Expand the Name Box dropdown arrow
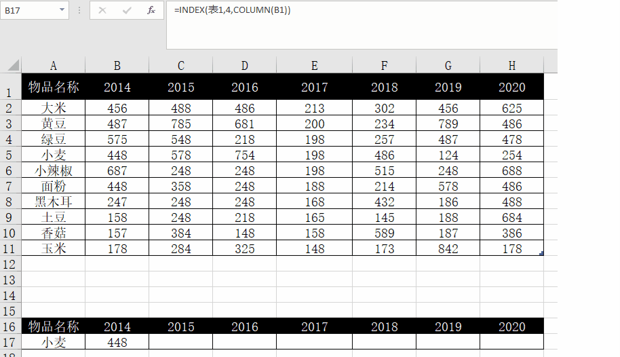The image size is (620, 357). [x=62, y=10]
